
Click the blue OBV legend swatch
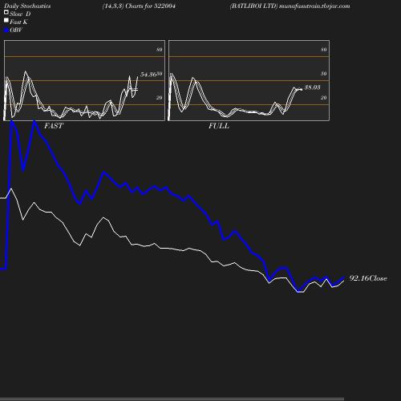click(x=6, y=30)
